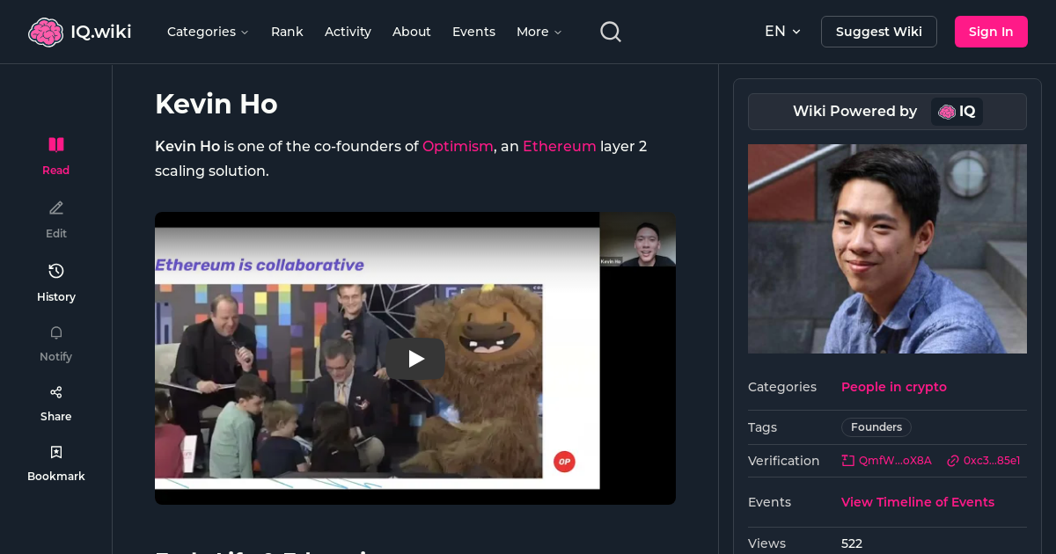Select the Founders tag
Screen dimensions: 1056x554
click(876, 427)
